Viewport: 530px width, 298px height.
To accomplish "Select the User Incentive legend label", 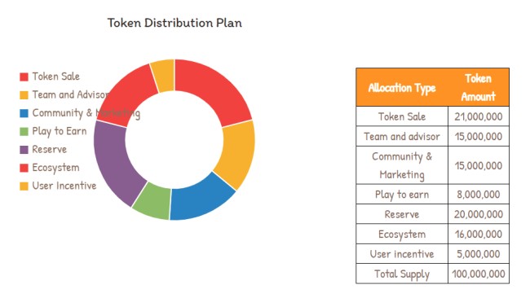I will [x=64, y=186].
